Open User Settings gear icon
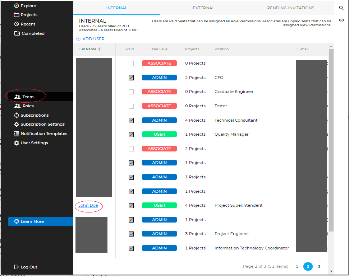The width and height of the screenshot is (349, 276). coord(17,143)
